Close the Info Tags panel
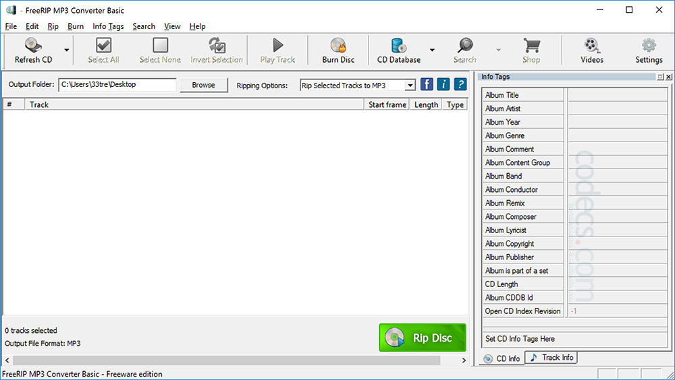 click(x=668, y=77)
